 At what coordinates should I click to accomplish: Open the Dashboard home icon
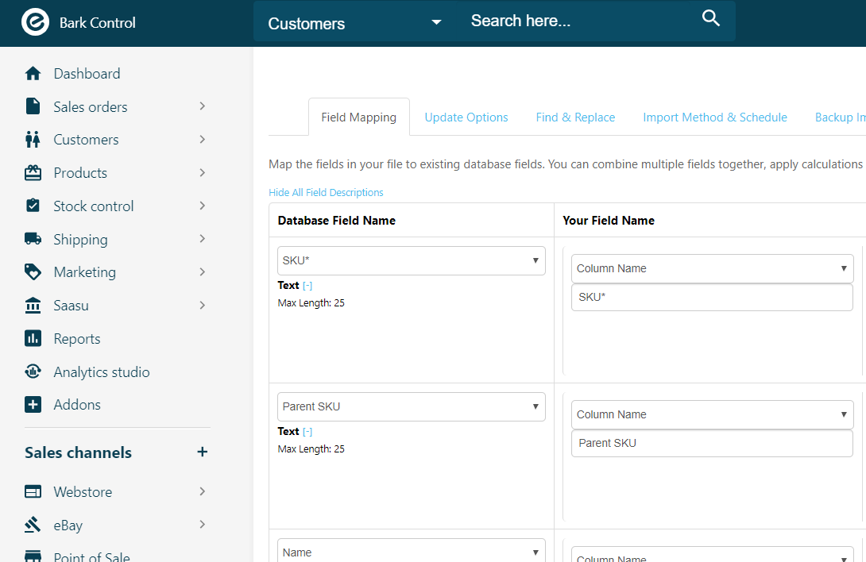pyautogui.click(x=33, y=73)
